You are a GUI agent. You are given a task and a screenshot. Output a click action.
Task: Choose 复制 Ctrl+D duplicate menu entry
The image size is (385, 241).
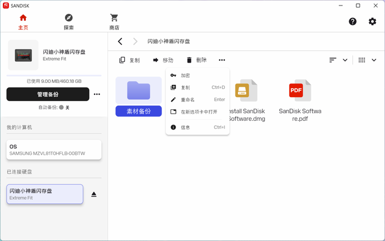pos(197,87)
